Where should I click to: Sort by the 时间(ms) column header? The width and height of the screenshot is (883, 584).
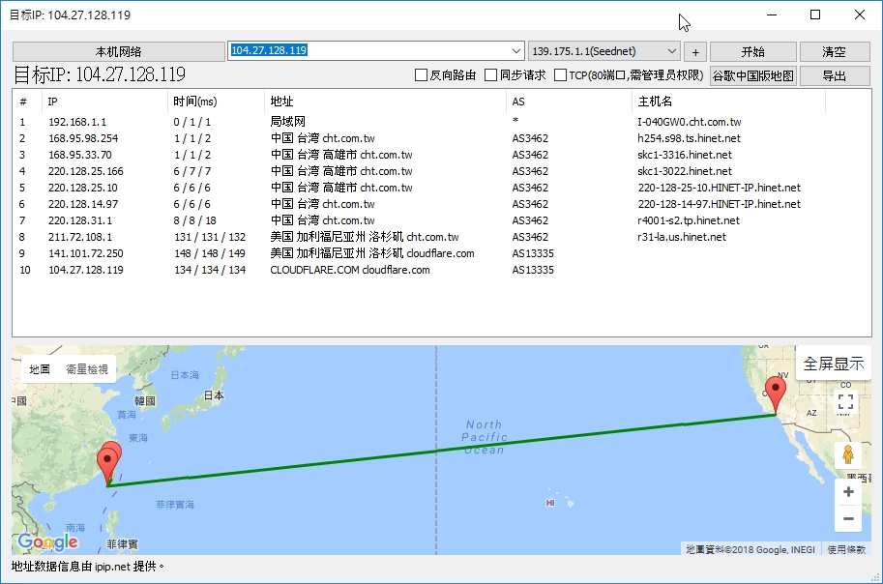pos(216,102)
